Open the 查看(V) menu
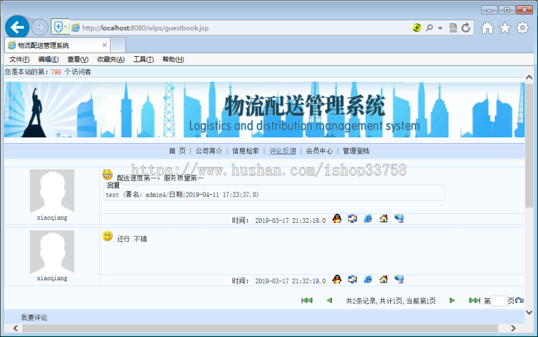This screenshot has width=538, height=337. coord(78,59)
